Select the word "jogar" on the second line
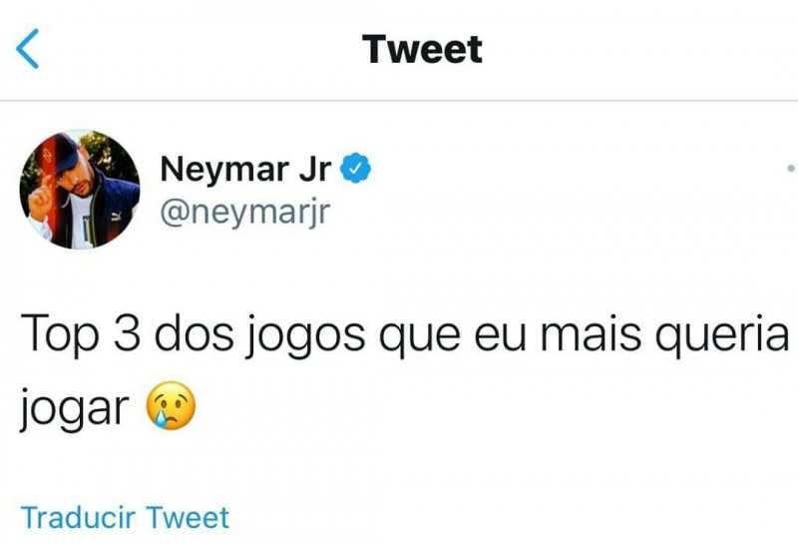 [x=75, y=409]
